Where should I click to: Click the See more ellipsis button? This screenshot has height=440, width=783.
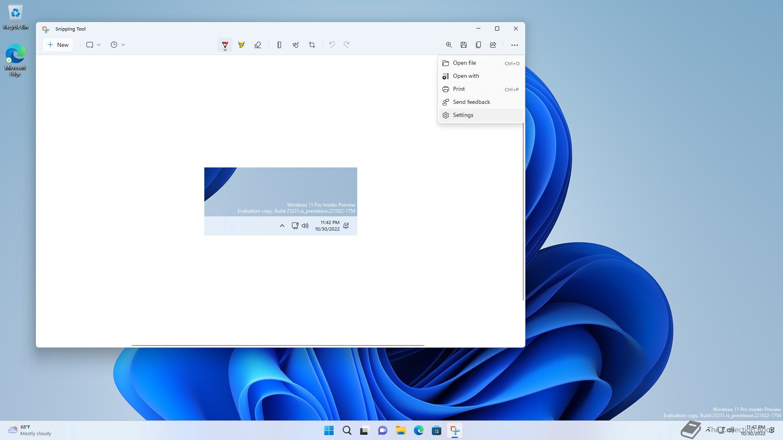click(x=515, y=45)
